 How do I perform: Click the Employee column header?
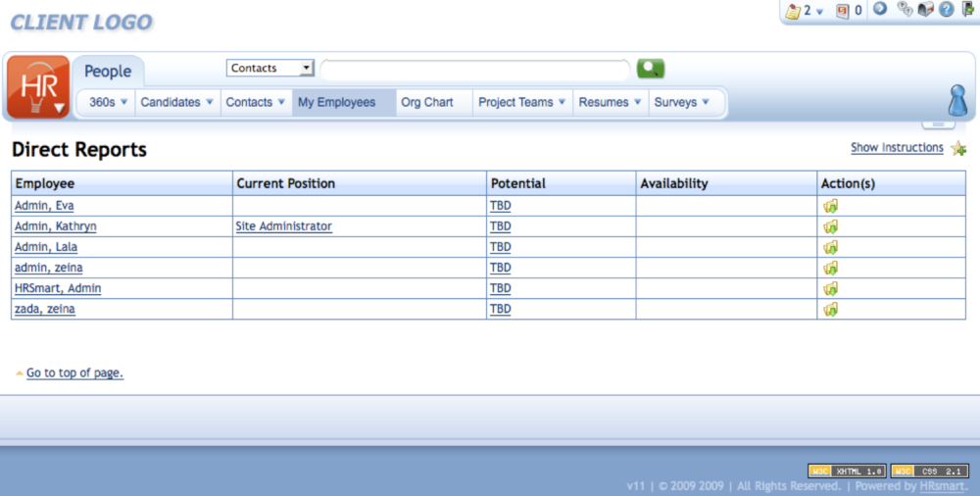point(122,183)
